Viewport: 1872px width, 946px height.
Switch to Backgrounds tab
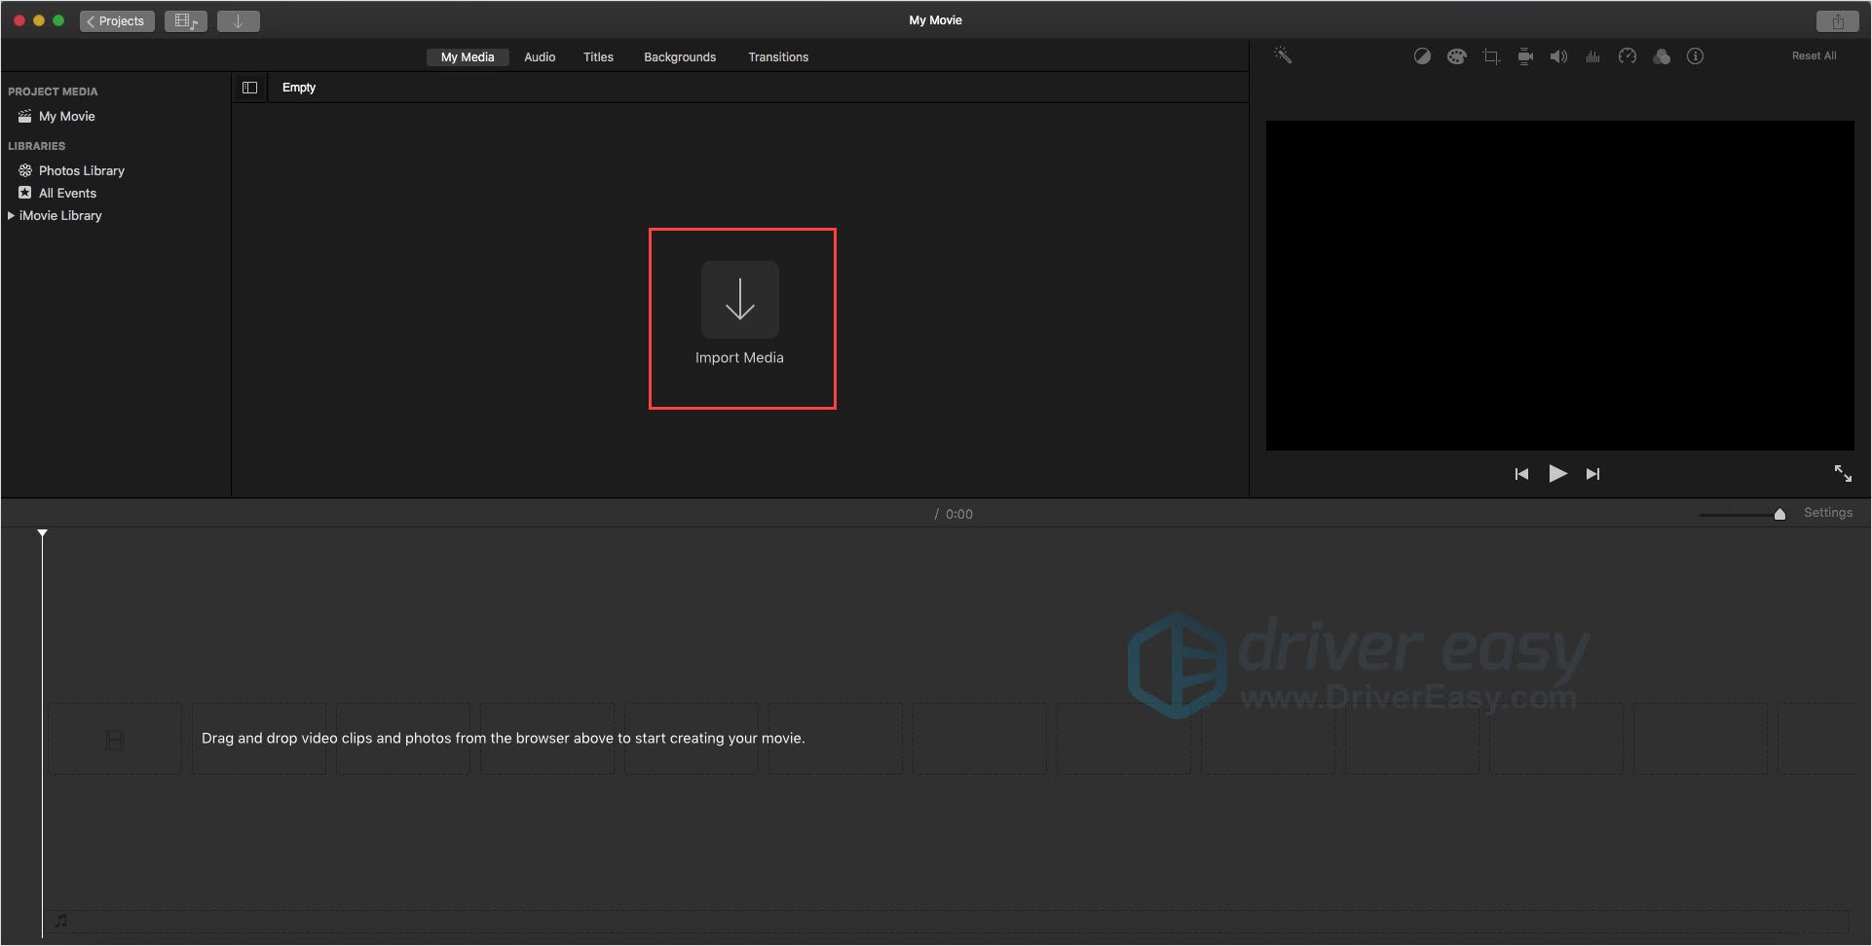point(680,57)
